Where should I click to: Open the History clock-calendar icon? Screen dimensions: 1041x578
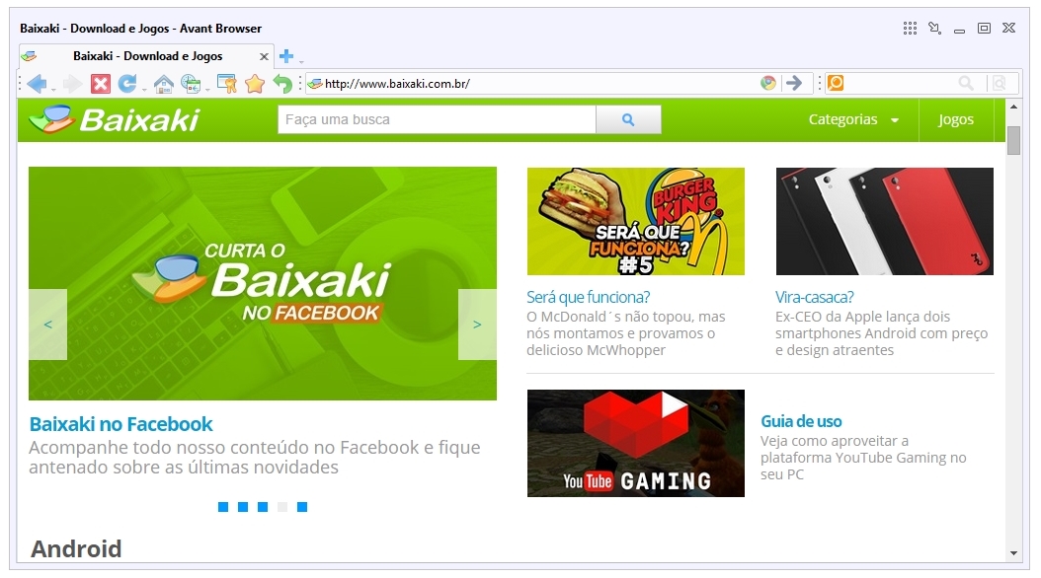(191, 84)
